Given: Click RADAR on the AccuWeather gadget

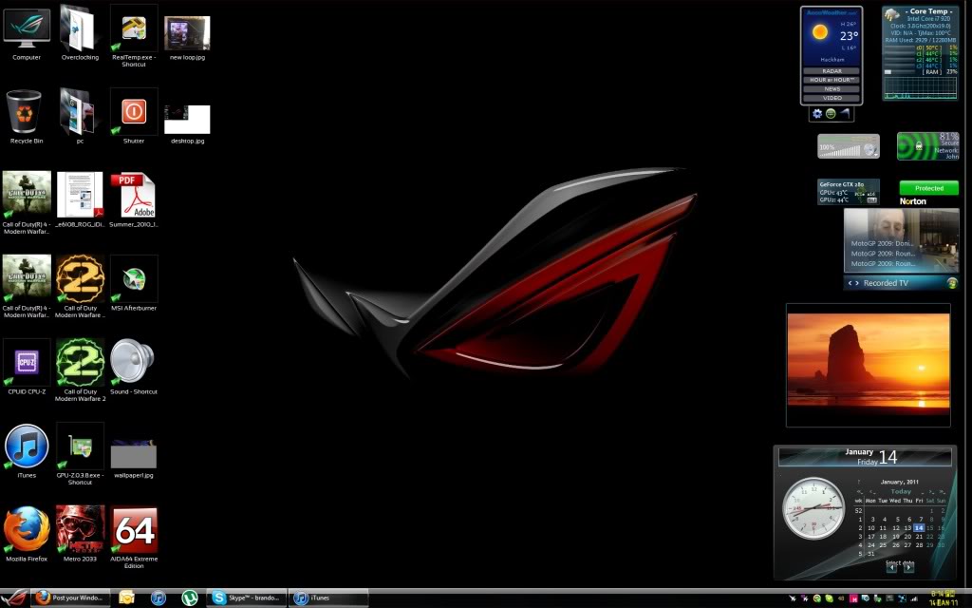Looking at the screenshot, I should pyautogui.click(x=832, y=70).
